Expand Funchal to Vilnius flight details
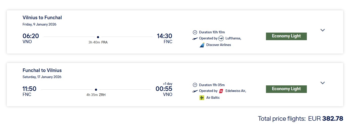 coord(322,83)
